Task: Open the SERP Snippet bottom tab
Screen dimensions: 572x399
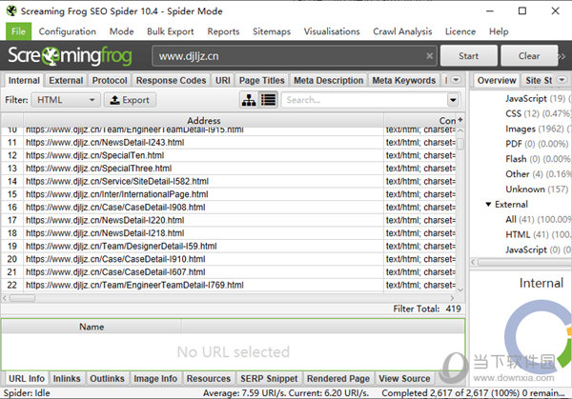Action: pyautogui.click(x=269, y=379)
